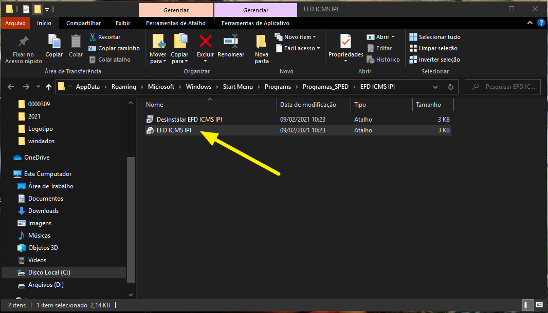
Task: Choose Selecionar tudo
Action: click(435, 37)
